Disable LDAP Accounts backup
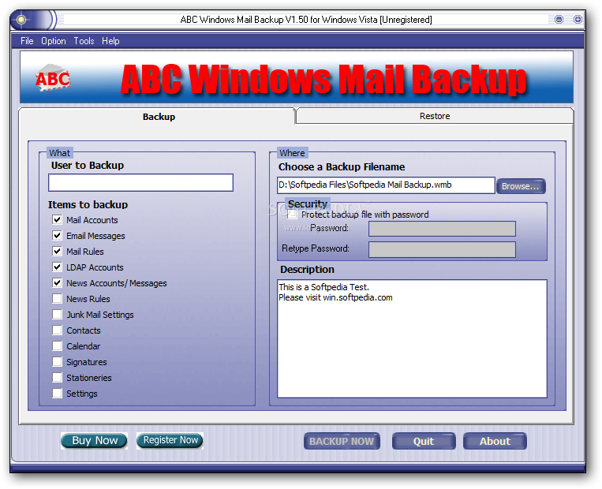602x489 pixels. click(x=58, y=267)
